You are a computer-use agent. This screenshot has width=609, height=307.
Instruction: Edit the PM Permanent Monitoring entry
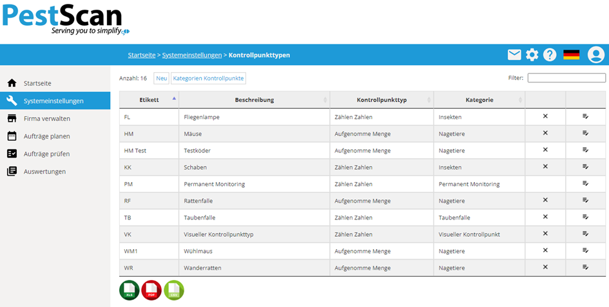coord(586,183)
